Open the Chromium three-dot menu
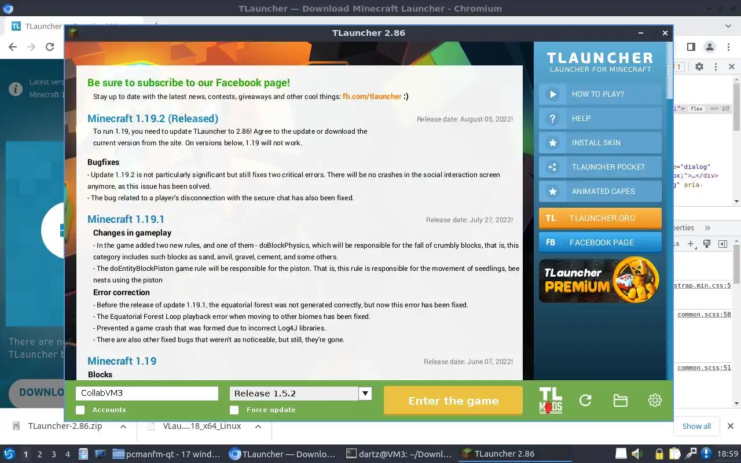The width and height of the screenshot is (741, 463). click(728, 47)
